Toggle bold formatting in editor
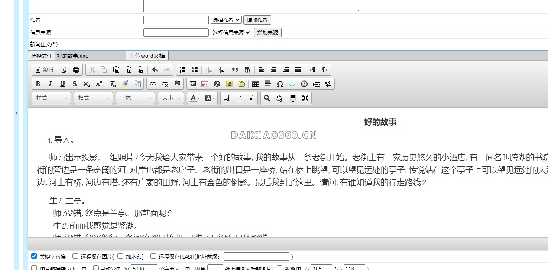This screenshot has height=270, width=548. click(38, 84)
